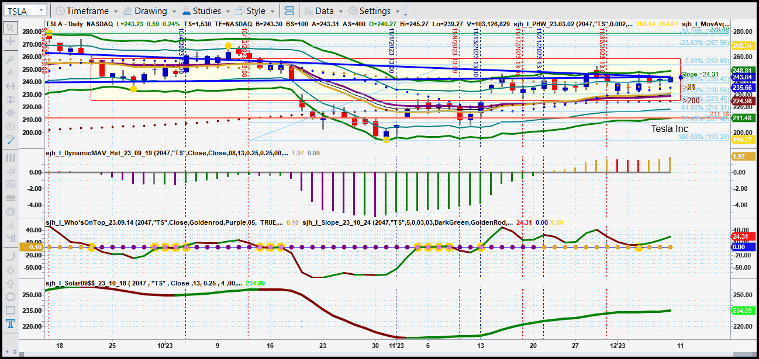Choose the horizontal lines tool
Viewport: 759px width, 359px height.
(10, 198)
